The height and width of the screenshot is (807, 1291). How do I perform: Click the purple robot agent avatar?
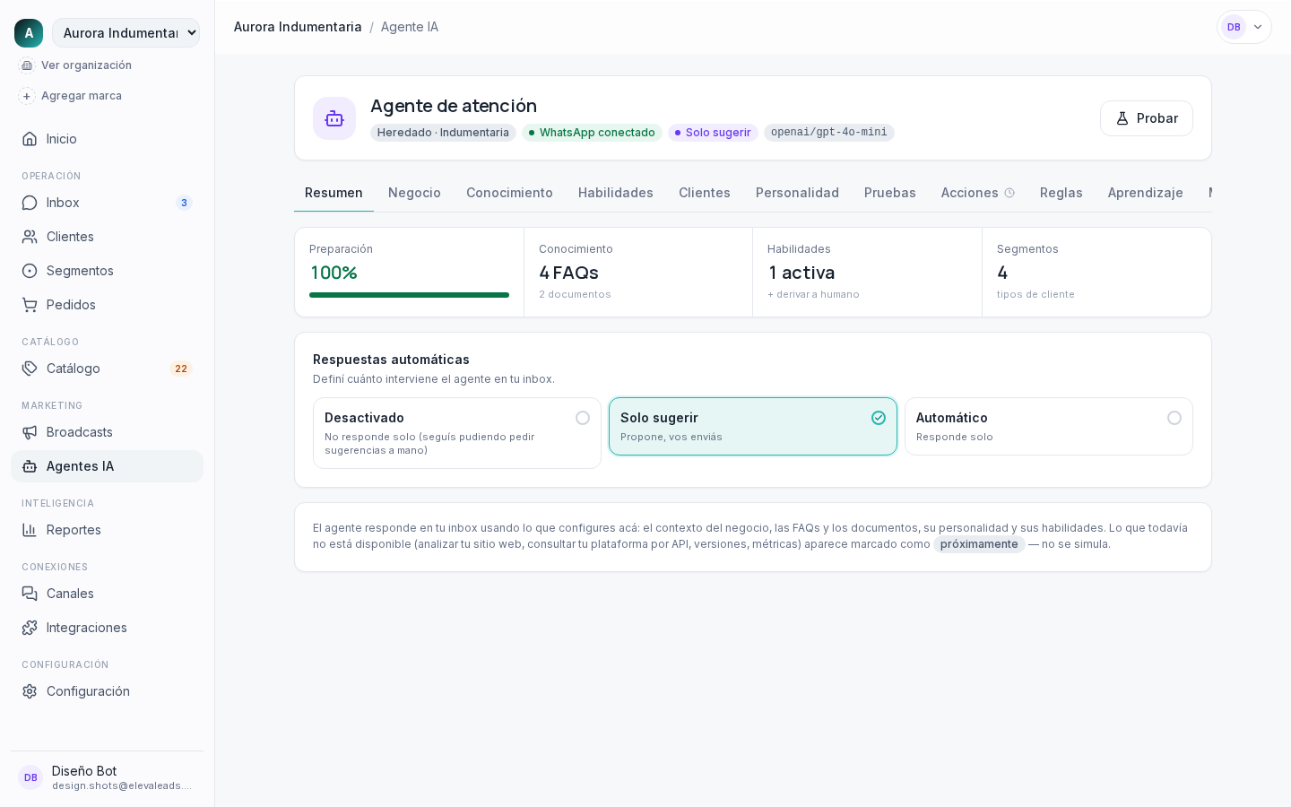click(x=334, y=118)
